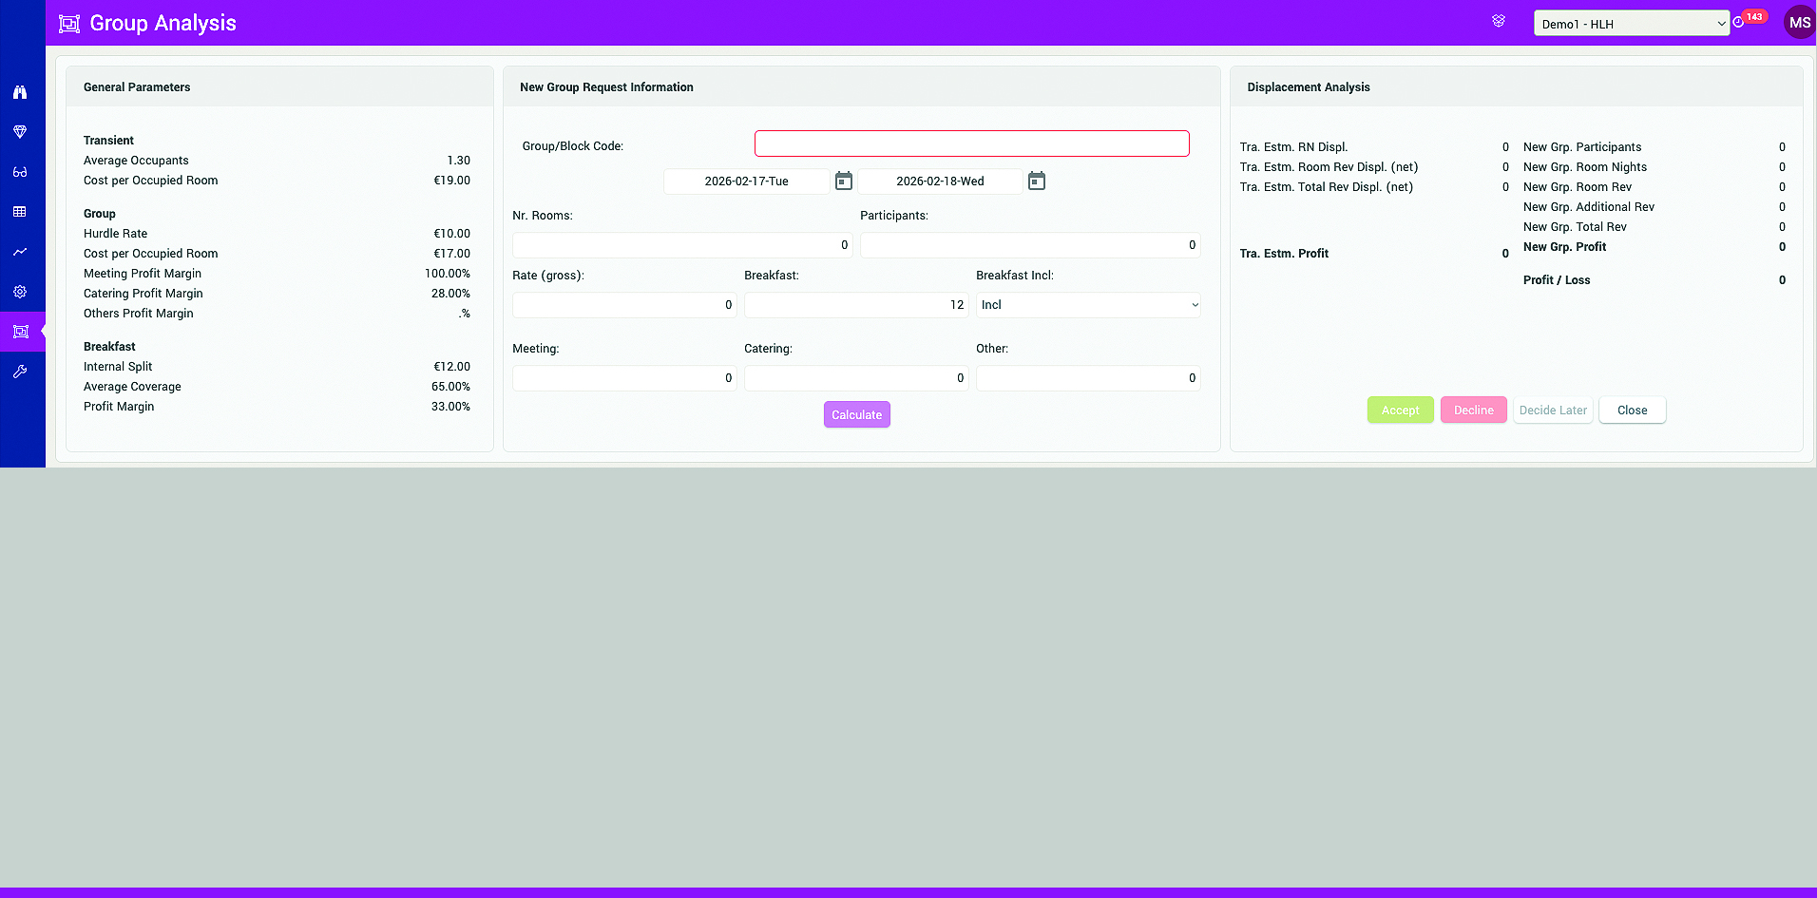Open calendar picker for start date 2026-02-17
The image size is (1817, 898).
[x=844, y=181]
